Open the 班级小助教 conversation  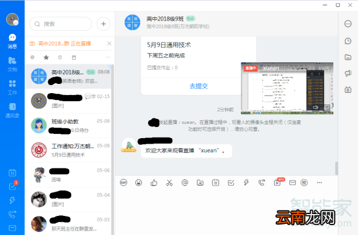tap(69, 125)
